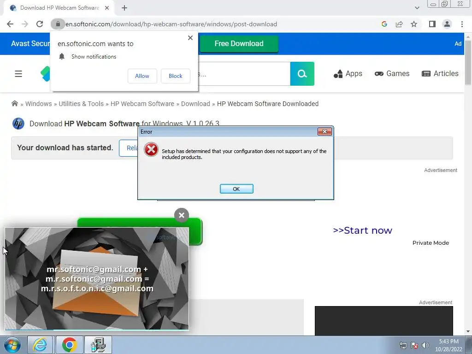Viewport: 472px width, 354px height.
Task: Click the Private Mode ad text
Action: 431,243
